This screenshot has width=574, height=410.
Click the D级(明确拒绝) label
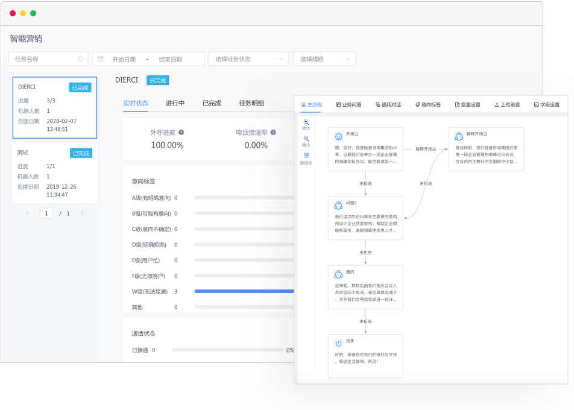point(149,245)
